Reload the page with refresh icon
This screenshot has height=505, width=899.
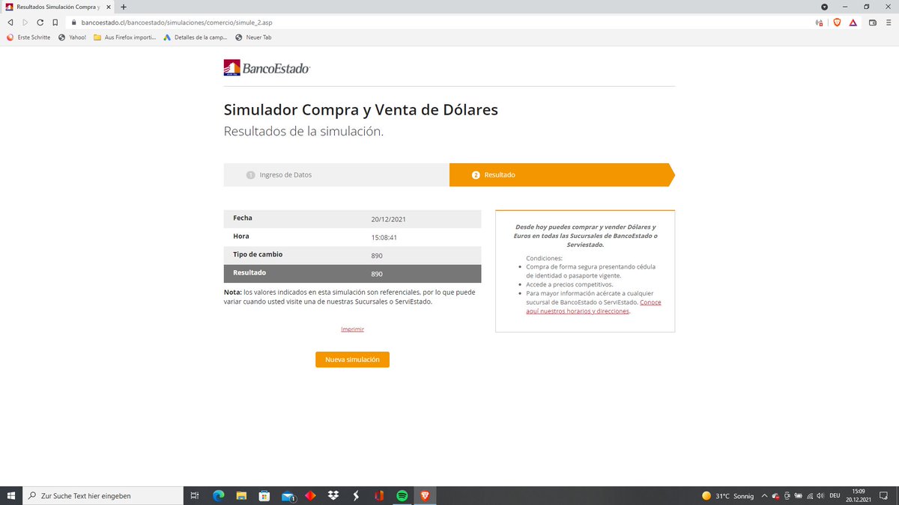(40, 22)
